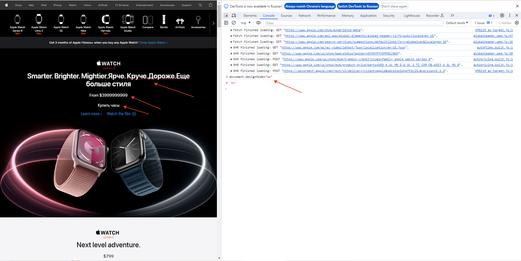Toggle the console sidebar panel icon
Viewport: 521px width, 261px height.
(x=226, y=23)
